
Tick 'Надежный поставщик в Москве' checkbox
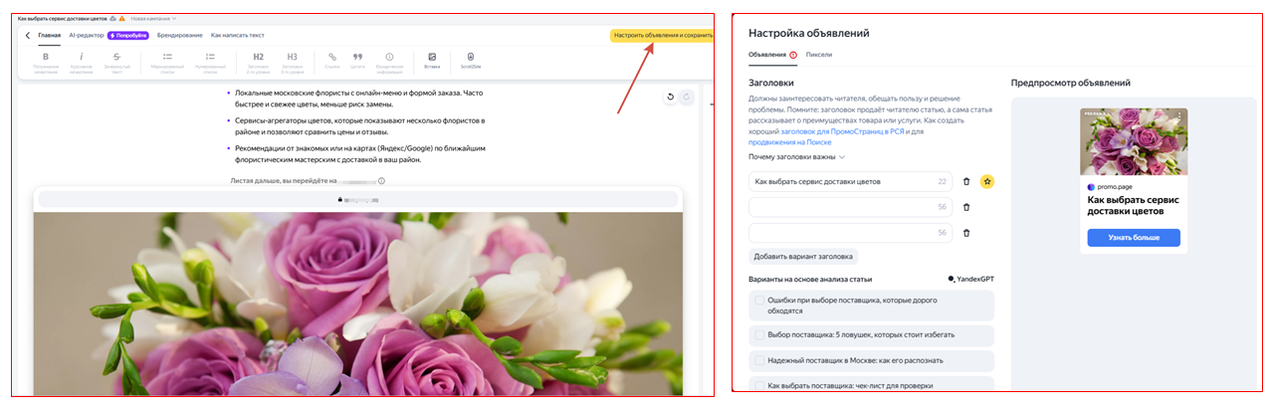(760, 360)
